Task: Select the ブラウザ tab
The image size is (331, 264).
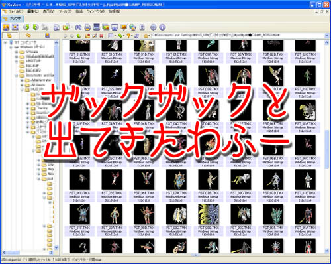Action: point(13,19)
